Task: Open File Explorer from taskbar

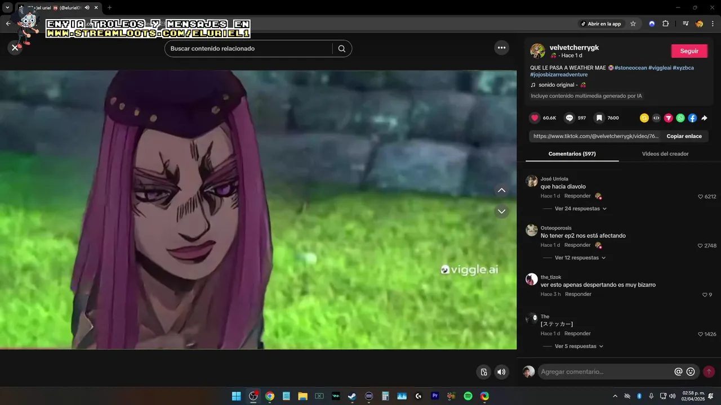Action: pyautogui.click(x=302, y=396)
